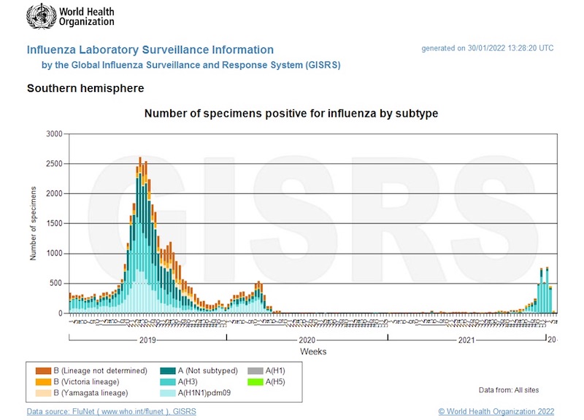
Task: Click the 'B (Lineage not determined)' legend label
Action: click(101, 371)
